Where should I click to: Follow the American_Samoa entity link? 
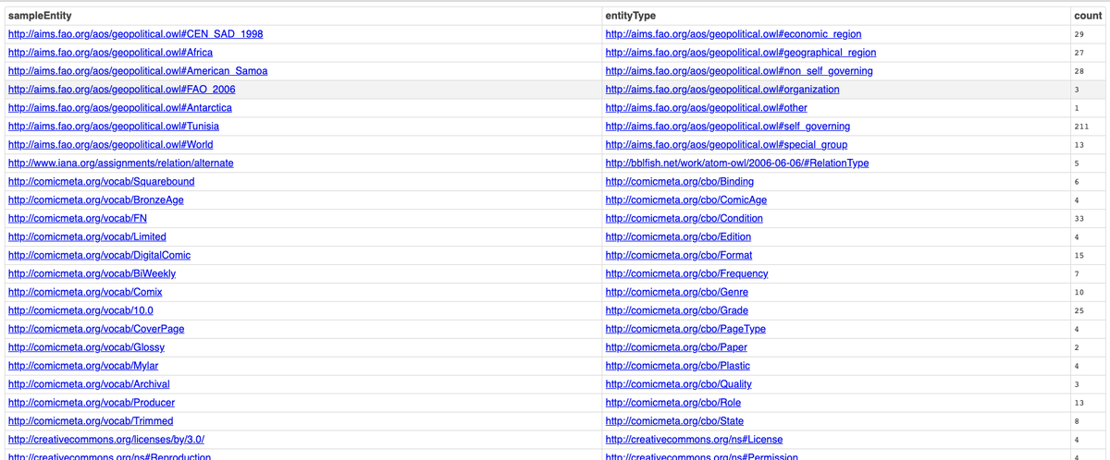pyautogui.click(x=139, y=71)
